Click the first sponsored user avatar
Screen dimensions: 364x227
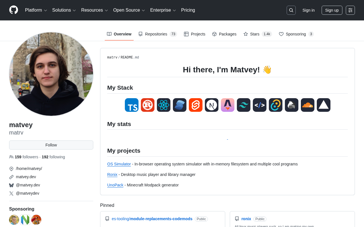pos(14,220)
